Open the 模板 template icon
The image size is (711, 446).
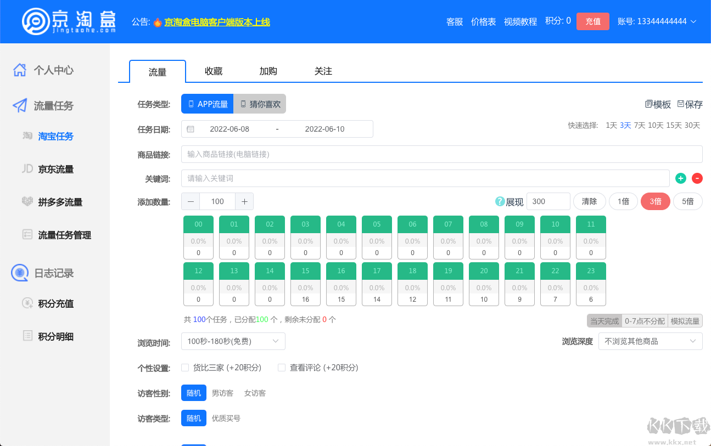(649, 104)
